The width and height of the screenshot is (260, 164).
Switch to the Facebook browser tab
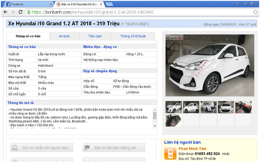[x=28, y=4]
